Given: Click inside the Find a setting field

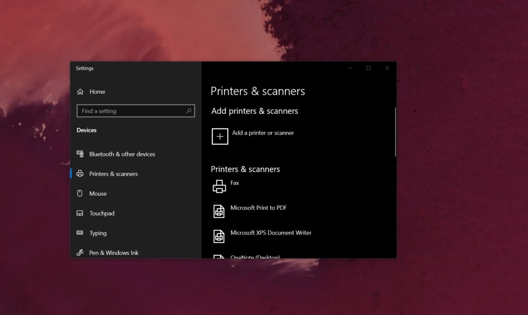Looking at the screenshot, I should 124,111.
